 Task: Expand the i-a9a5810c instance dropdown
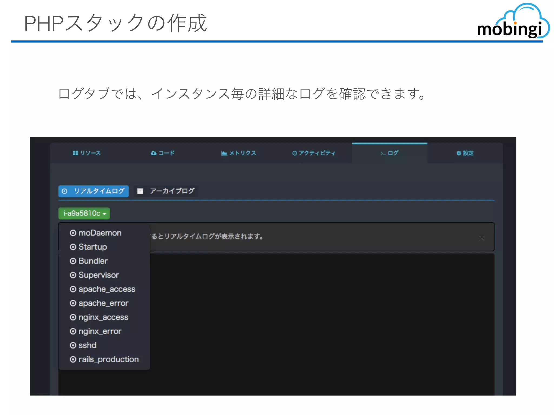point(84,213)
